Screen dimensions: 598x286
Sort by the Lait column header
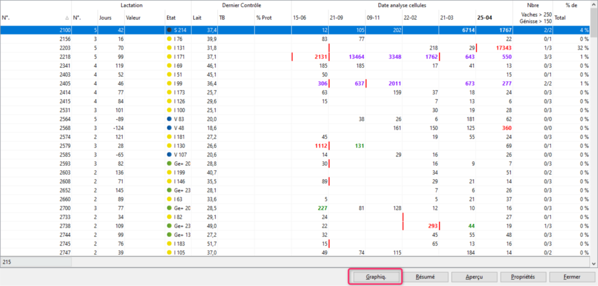pos(197,18)
